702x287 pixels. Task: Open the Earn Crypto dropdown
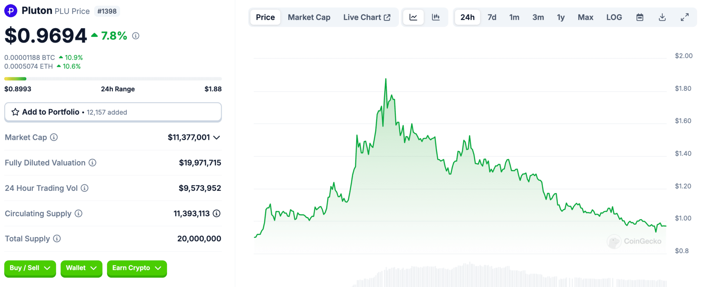(137, 268)
